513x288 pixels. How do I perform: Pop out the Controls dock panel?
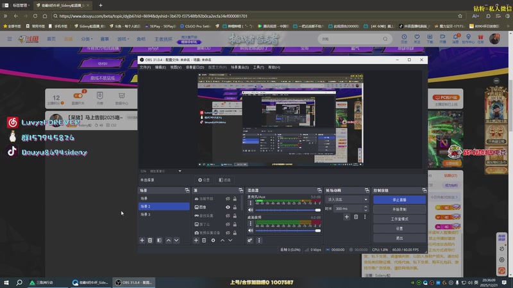pos(425,190)
